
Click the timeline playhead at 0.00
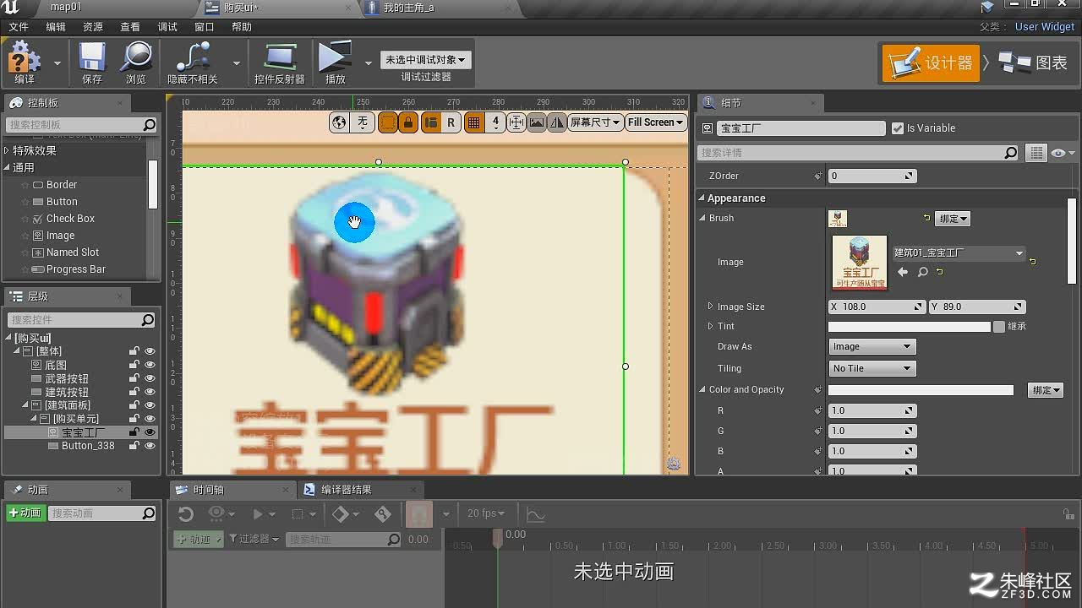(x=498, y=537)
